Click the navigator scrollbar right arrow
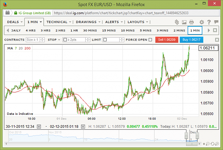223x150 pixels. click(x=199, y=144)
